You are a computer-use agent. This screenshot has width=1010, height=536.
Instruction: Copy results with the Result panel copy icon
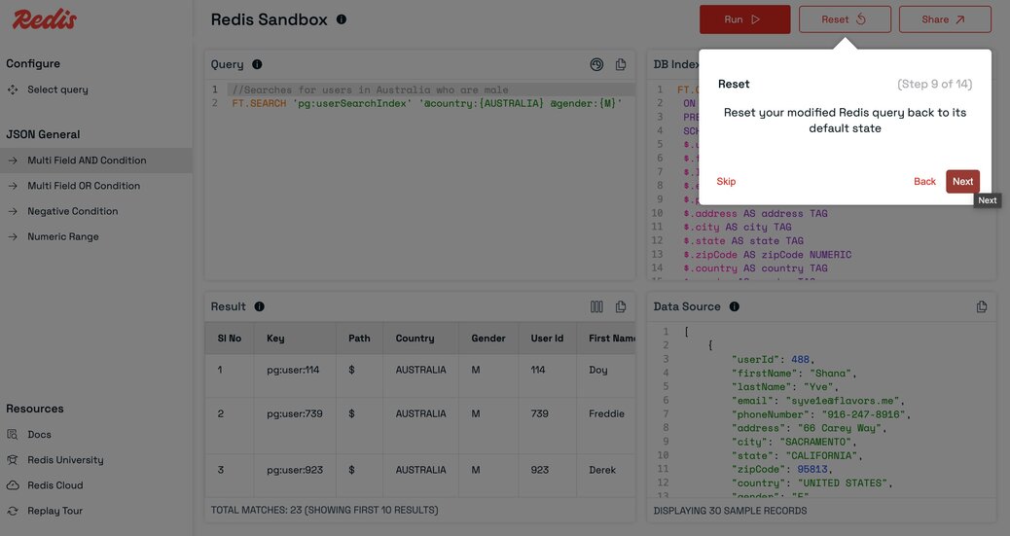click(x=620, y=306)
